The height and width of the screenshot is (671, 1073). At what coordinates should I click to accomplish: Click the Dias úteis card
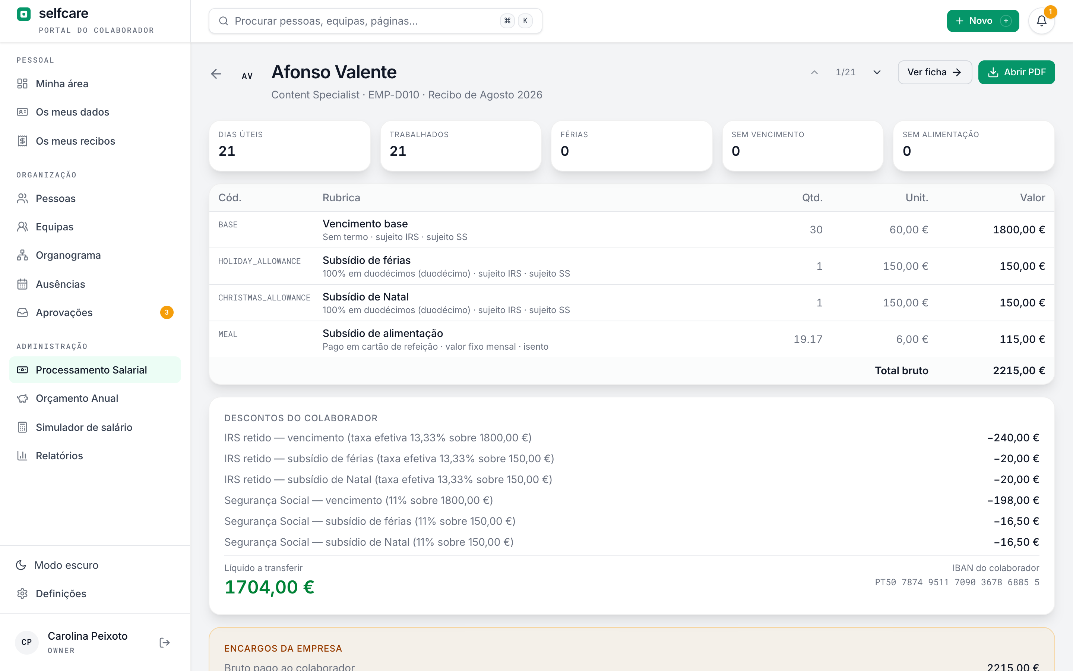click(x=289, y=145)
